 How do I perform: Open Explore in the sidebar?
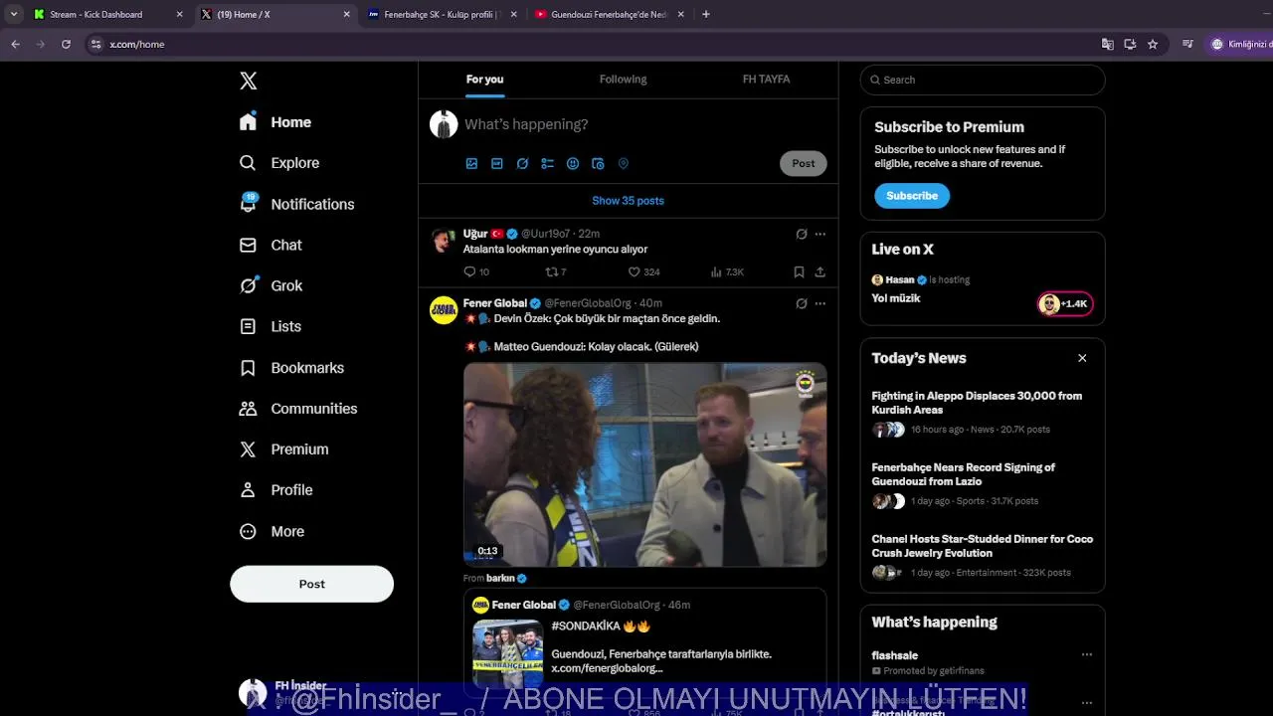(279, 163)
